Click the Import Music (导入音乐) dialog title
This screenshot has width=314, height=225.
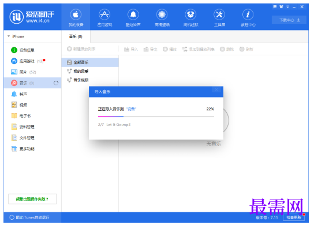click(102, 92)
